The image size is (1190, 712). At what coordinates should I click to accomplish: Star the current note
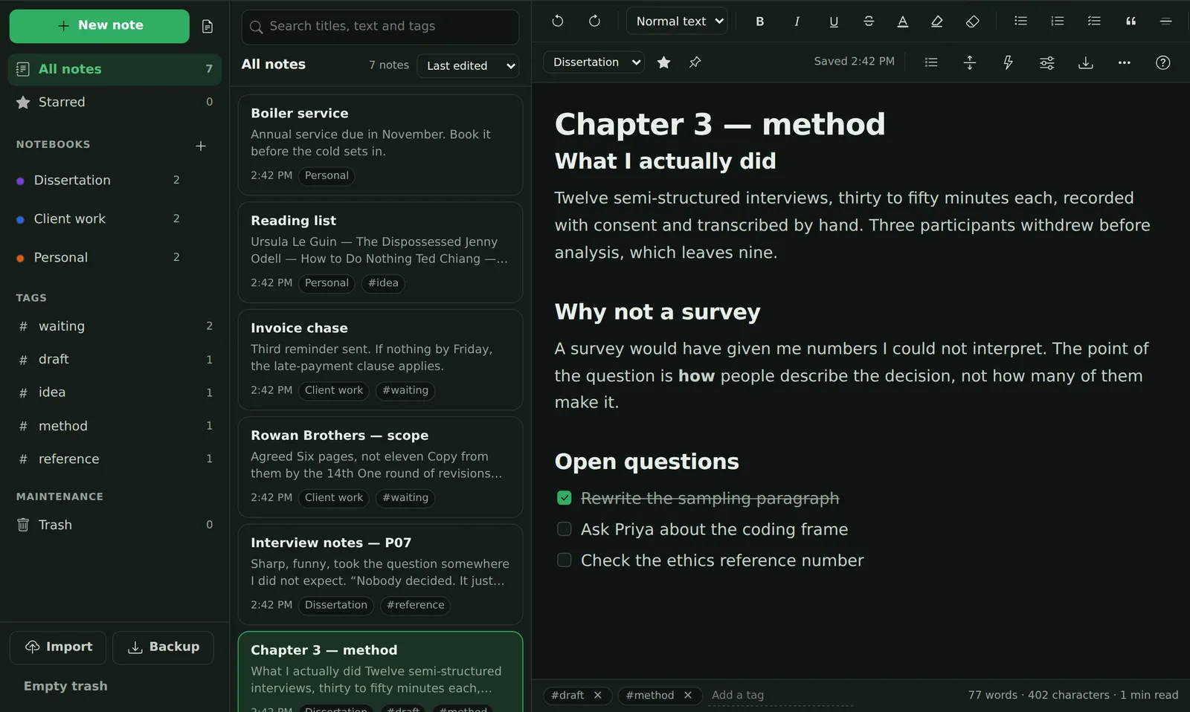664,62
